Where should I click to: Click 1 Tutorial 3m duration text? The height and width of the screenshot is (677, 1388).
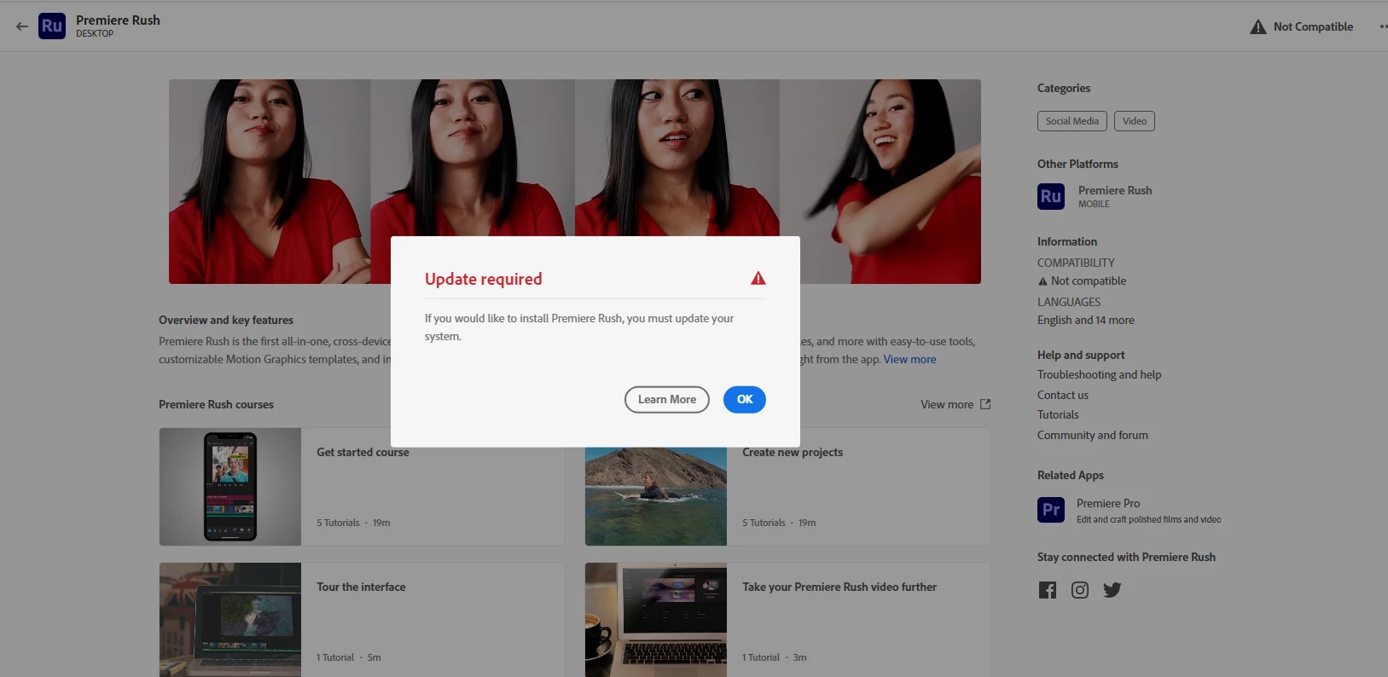point(774,658)
